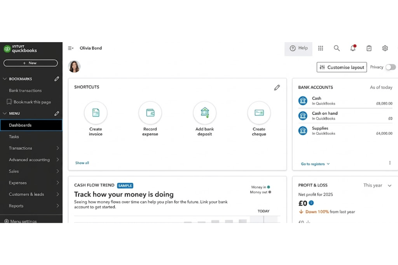This screenshot has width=398, height=265.
Task: Click the net profit info icon
Action: [x=311, y=203]
